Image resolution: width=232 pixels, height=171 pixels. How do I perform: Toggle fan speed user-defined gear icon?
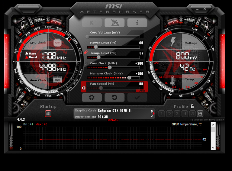tap(84, 88)
